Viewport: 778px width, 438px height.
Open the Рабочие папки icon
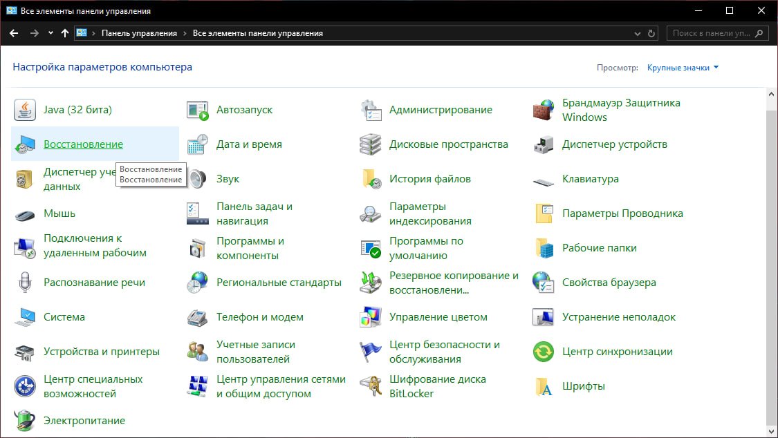(544, 248)
